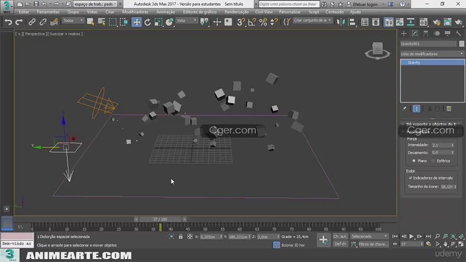Toggle the 3D Snaps icon
Image resolution: width=466 pixels, height=262 pixels.
[241, 22]
